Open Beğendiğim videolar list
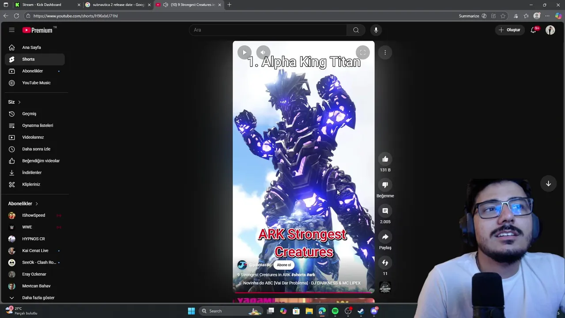Screen dimensions: 565x318 pyautogui.click(x=34, y=161)
